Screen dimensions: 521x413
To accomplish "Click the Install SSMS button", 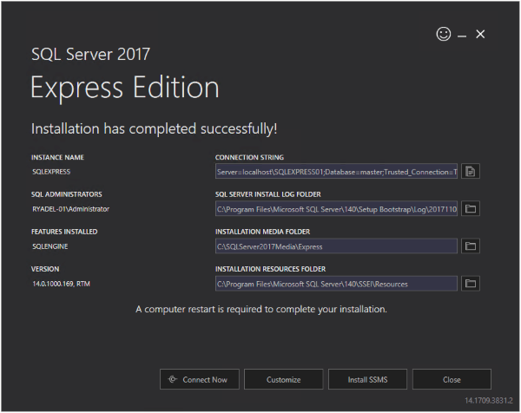I will tap(367, 379).
